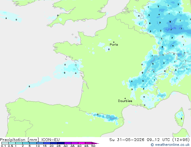Click the "09..12 UTC" time range text

click(x=158, y=140)
